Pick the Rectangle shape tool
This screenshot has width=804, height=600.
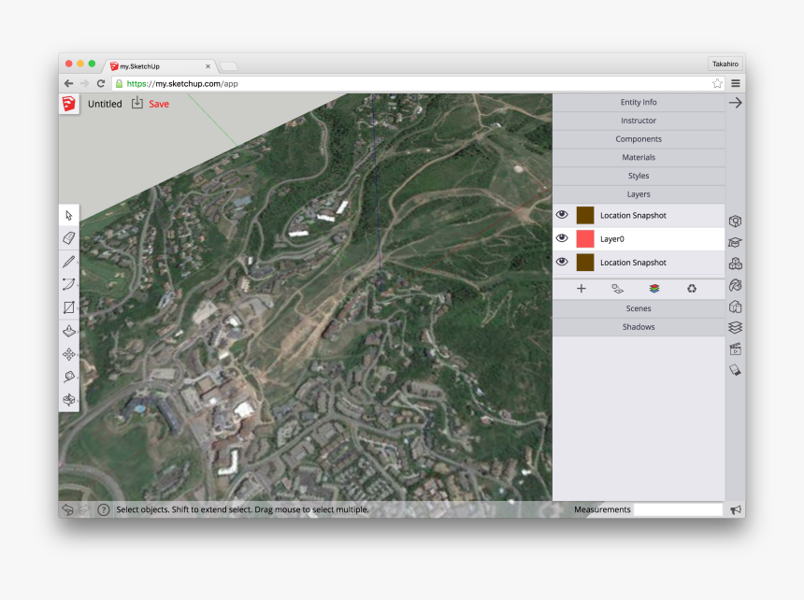[69, 307]
